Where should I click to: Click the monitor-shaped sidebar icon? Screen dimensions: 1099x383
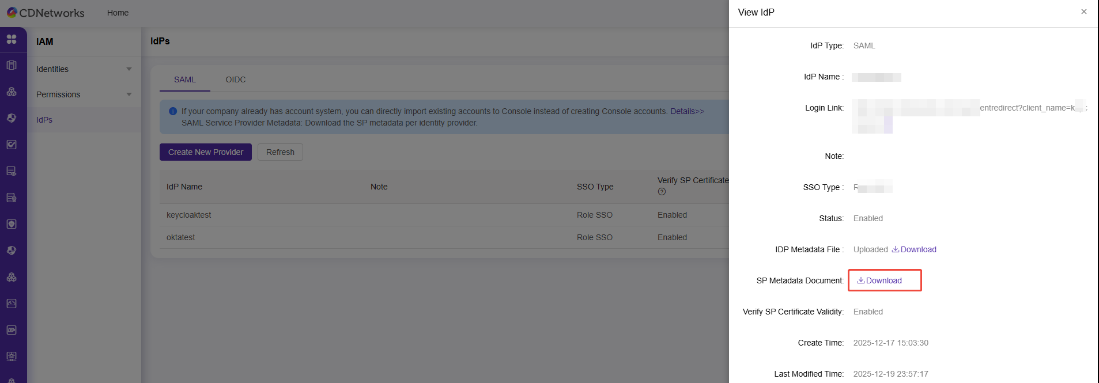(12, 357)
